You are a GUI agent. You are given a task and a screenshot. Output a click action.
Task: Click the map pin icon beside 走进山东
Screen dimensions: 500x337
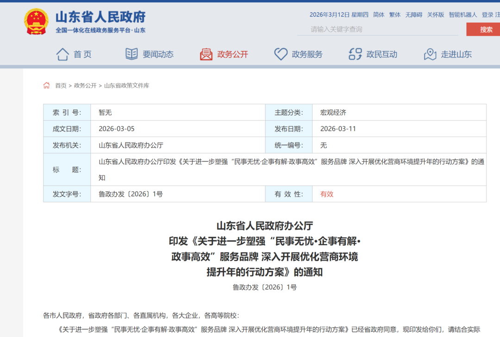coord(430,54)
